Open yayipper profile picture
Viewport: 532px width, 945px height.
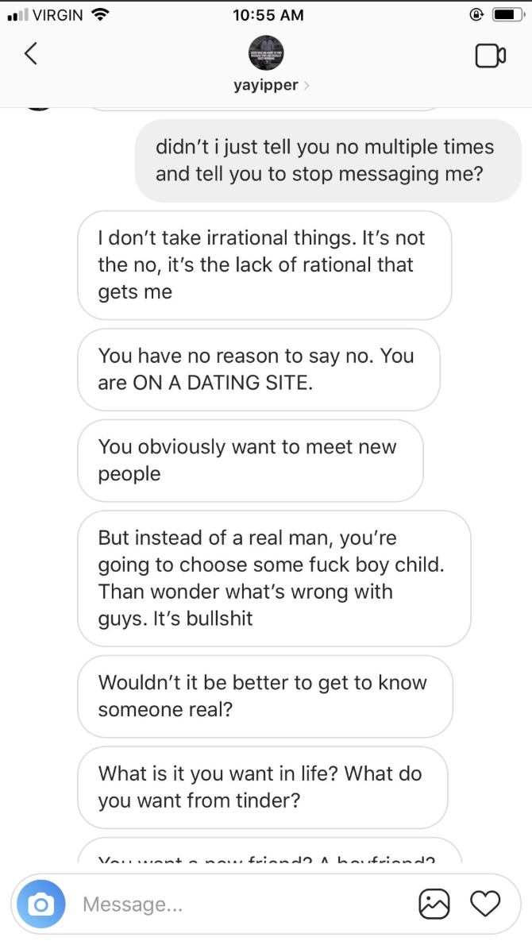266,53
